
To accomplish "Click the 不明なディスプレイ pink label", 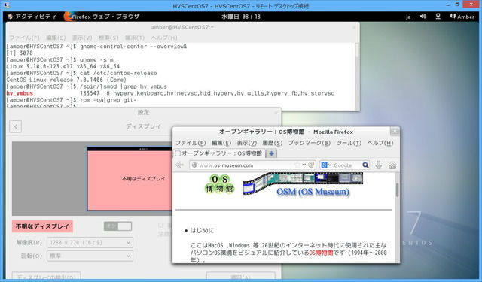I will click(x=42, y=226).
